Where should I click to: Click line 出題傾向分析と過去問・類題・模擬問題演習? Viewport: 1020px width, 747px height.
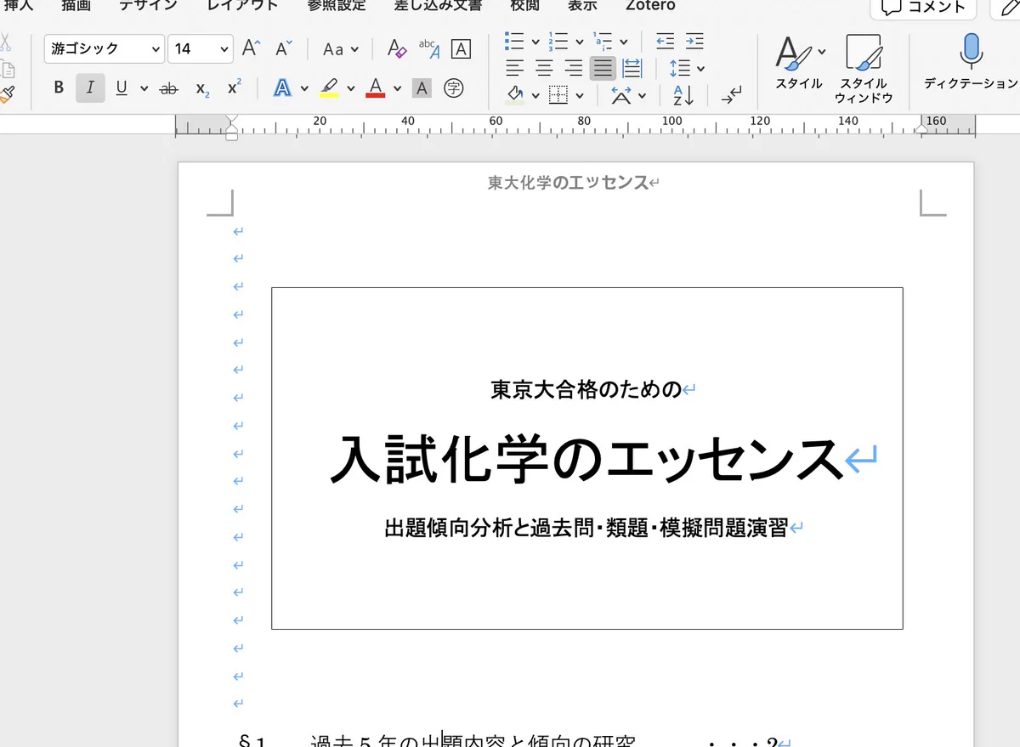tap(586, 528)
